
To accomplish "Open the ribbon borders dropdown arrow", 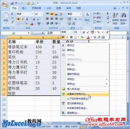I will click(x=22, y=24).
